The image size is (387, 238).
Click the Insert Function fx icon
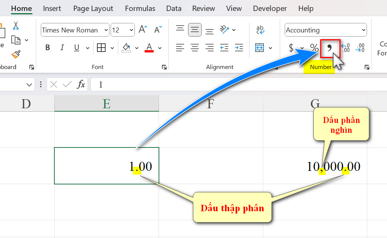coord(81,84)
